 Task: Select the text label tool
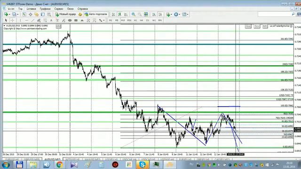pos(57,20)
